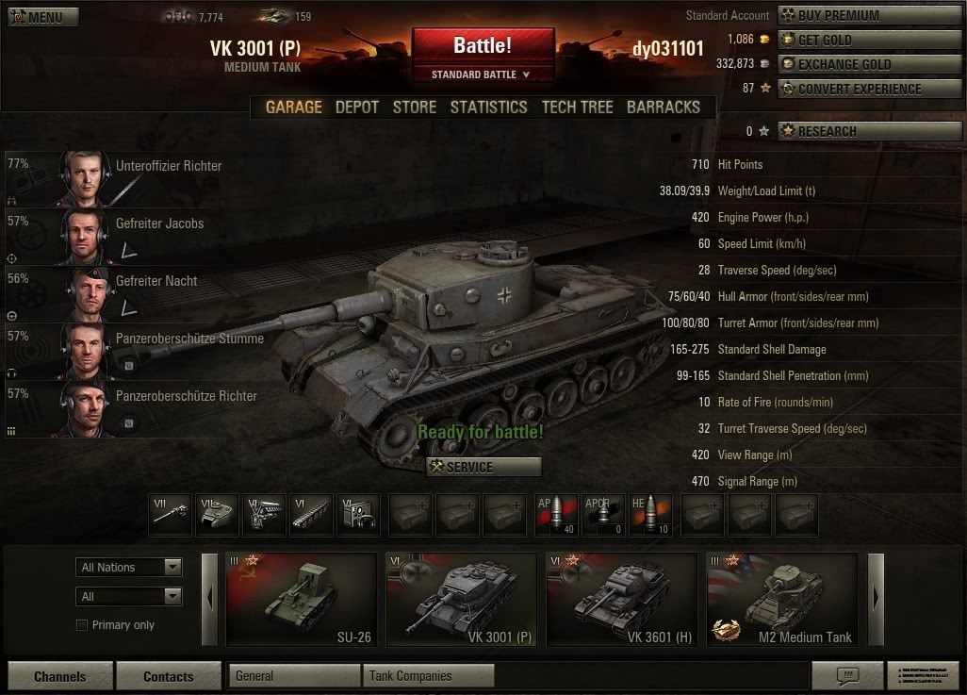Select the tier VII gun module icon
This screenshot has height=695, width=967.
[171, 515]
